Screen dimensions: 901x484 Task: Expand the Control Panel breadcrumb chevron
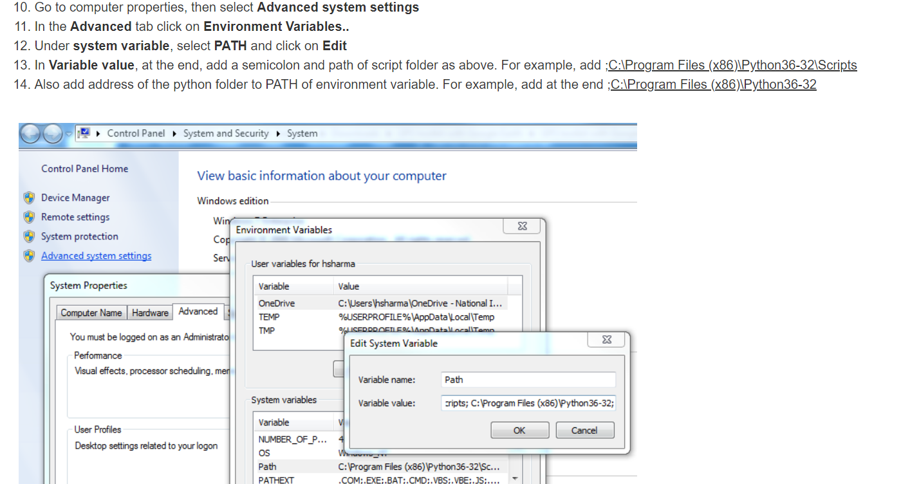coord(175,133)
